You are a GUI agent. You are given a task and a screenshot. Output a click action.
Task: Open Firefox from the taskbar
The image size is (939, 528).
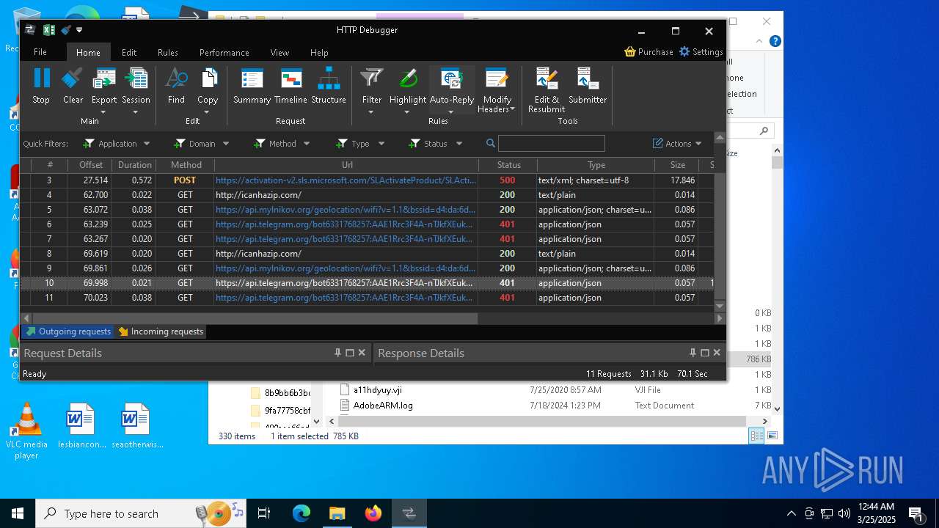point(373,513)
